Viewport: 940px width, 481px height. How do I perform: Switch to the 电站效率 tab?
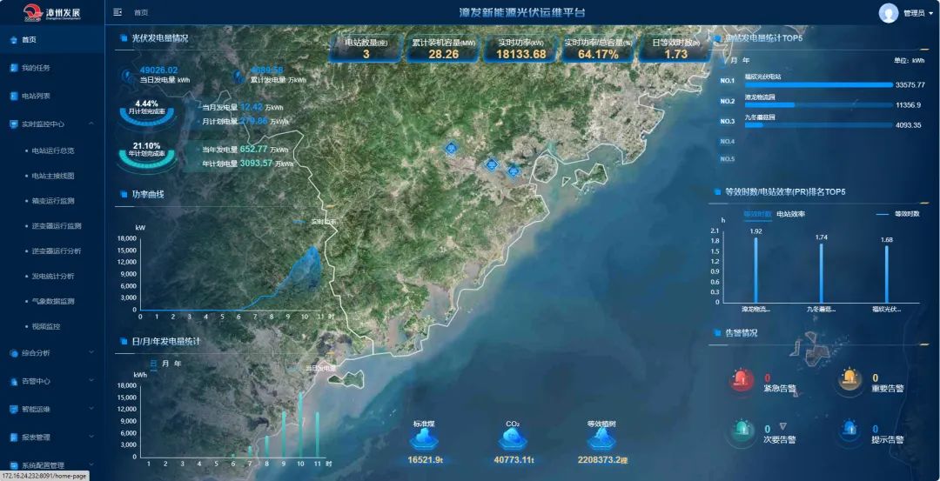(790, 214)
